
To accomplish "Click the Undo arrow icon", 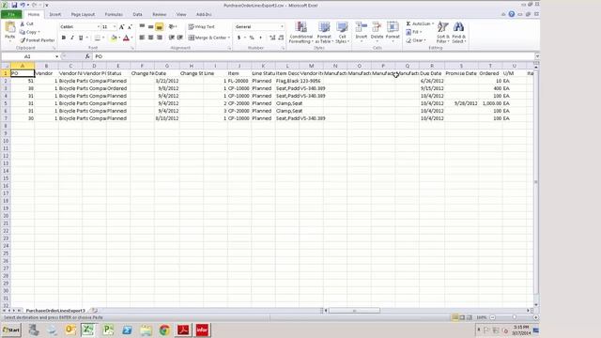I will tap(23, 5).
